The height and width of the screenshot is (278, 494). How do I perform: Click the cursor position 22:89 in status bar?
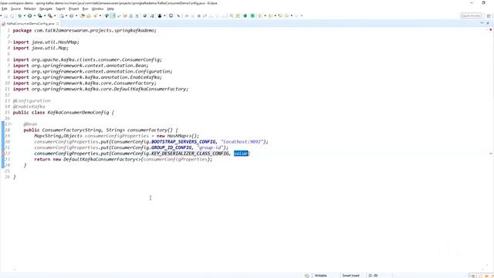[373, 276]
